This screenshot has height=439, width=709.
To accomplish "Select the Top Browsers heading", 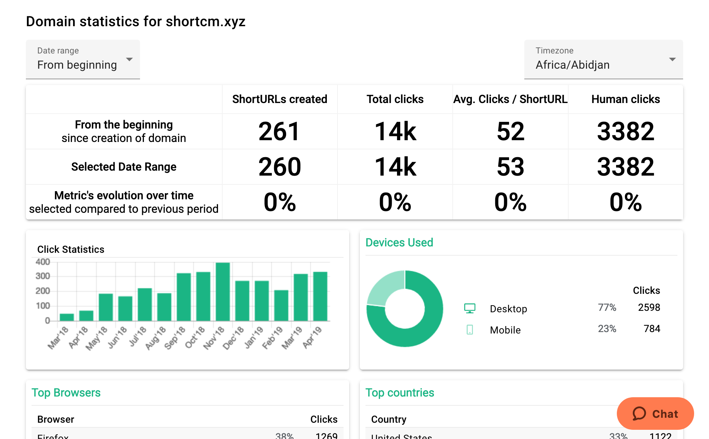I will pos(66,393).
